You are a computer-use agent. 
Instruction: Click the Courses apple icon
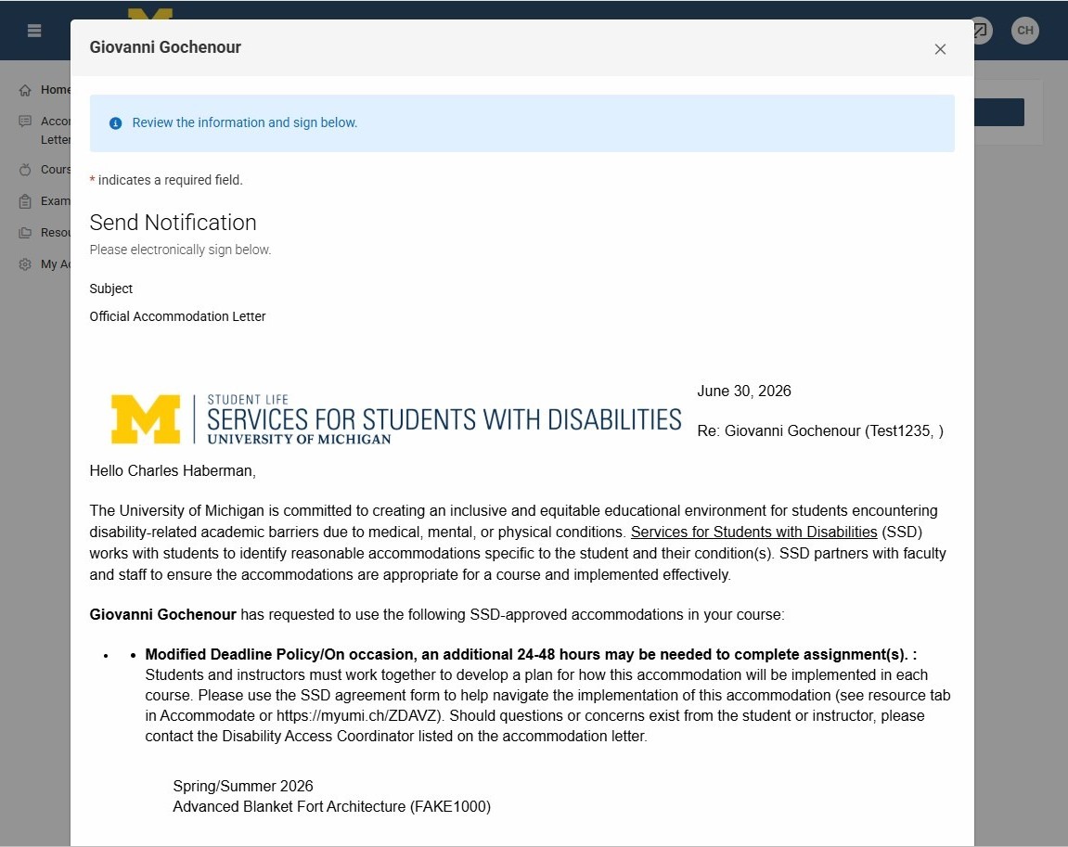click(x=25, y=170)
